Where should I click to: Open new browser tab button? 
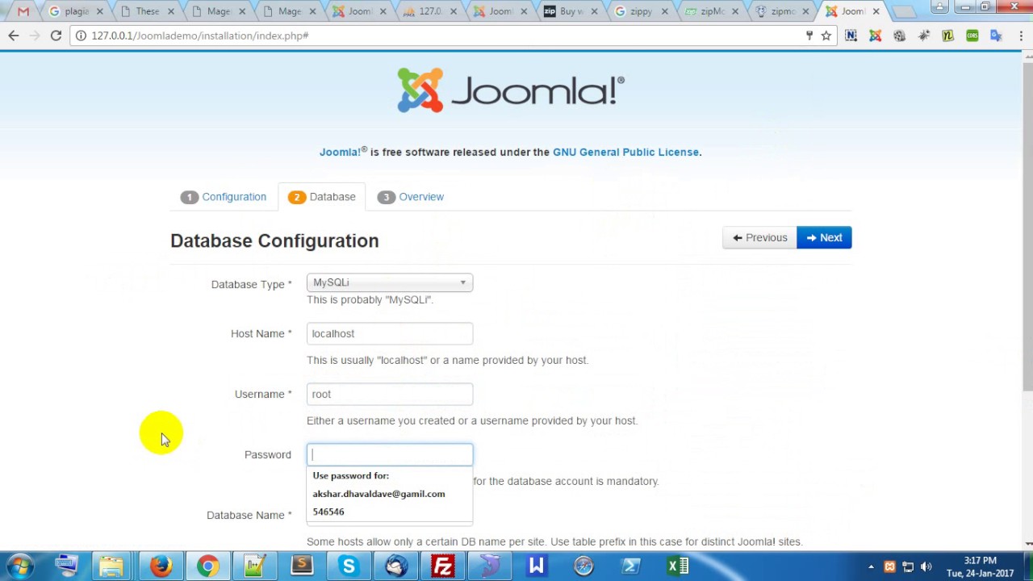coord(905,11)
